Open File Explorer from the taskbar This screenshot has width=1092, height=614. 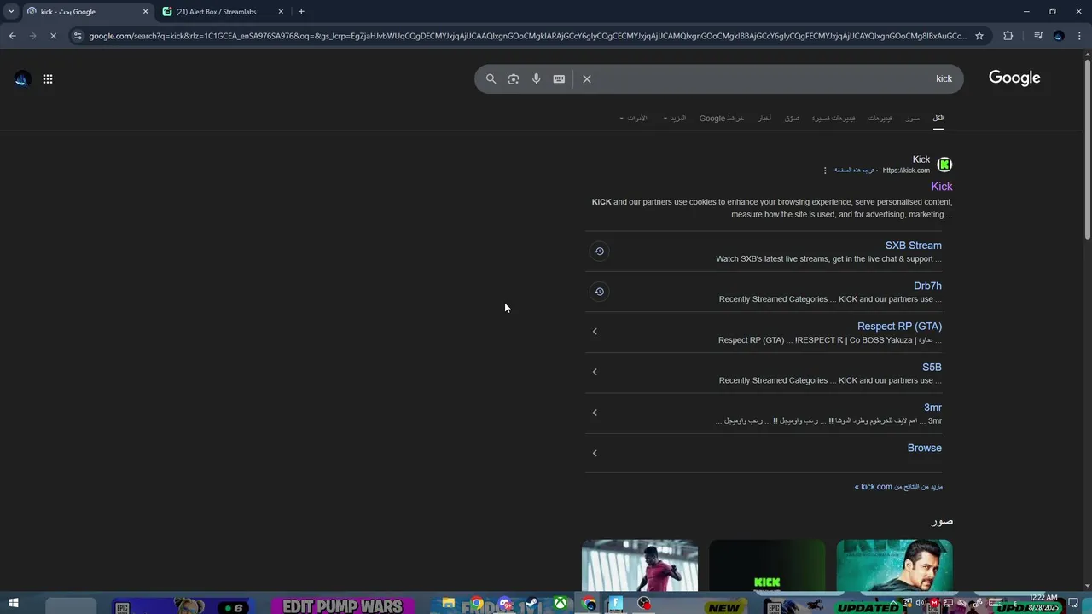(449, 604)
